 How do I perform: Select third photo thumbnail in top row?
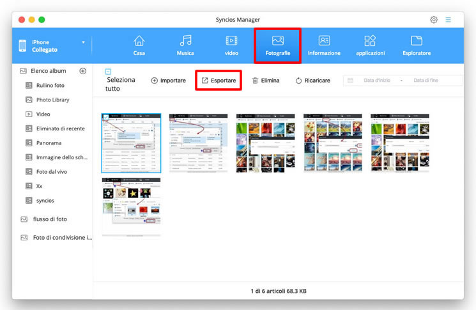click(266, 143)
